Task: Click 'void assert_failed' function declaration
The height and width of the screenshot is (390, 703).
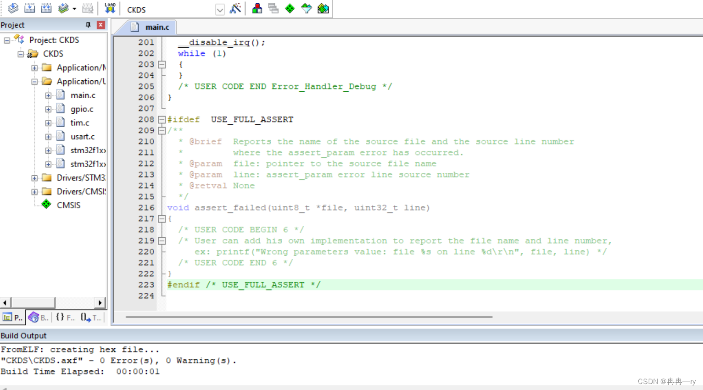Action: point(298,208)
